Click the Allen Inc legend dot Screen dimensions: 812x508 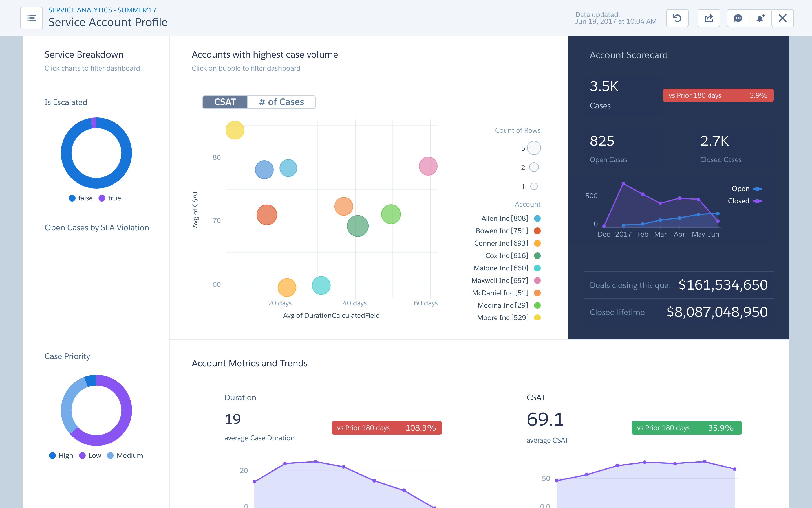coord(537,218)
